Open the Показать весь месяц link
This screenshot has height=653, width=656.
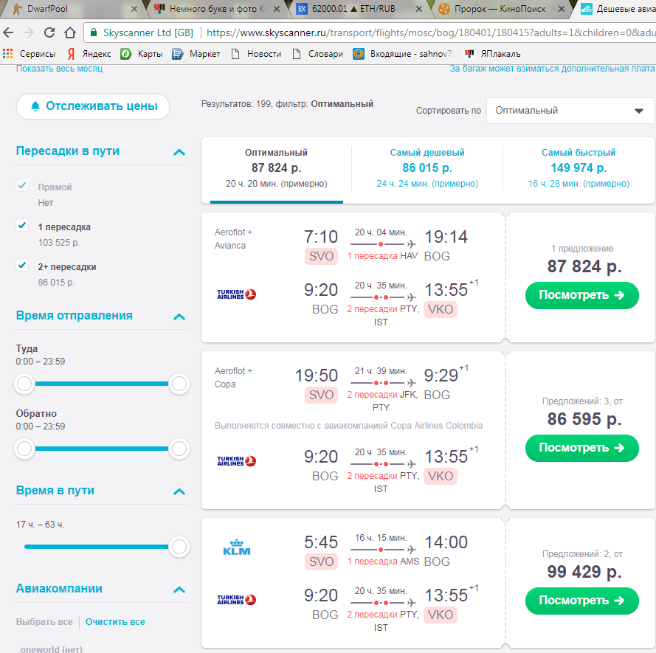tap(59, 69)
